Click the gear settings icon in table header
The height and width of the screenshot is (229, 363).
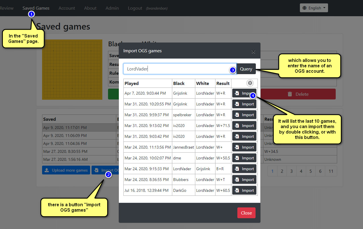coord(250,83)
